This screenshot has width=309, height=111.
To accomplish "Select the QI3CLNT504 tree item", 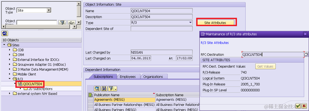I will pyautogui.click(x=32, y=84).
